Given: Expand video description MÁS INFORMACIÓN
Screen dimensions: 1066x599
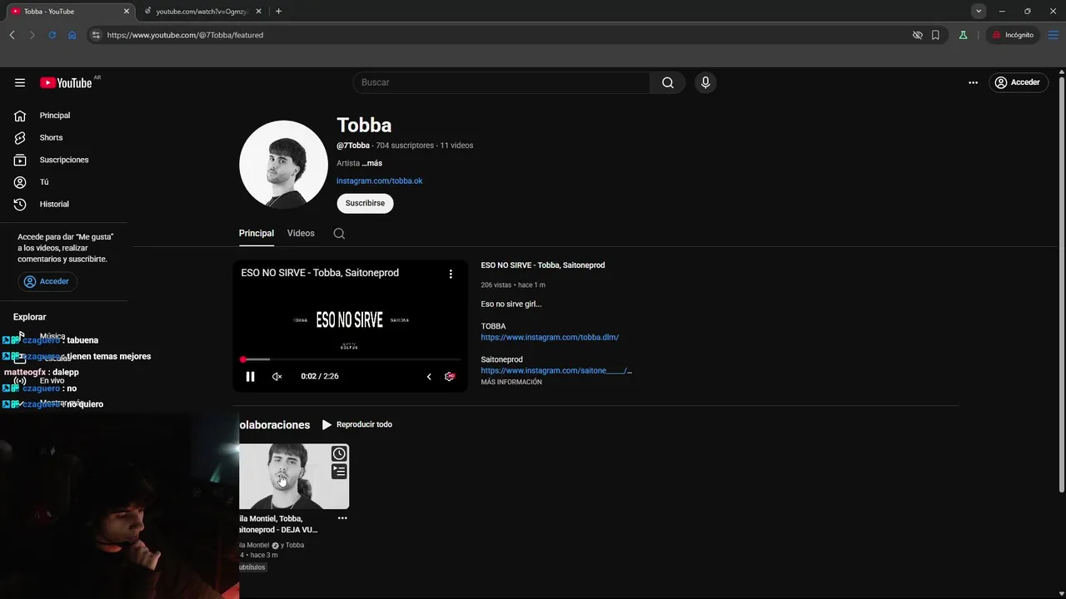Looking at the screenshot, I should (x=511, y=382).
